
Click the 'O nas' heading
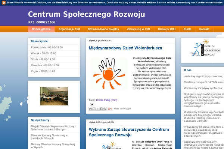188,70
